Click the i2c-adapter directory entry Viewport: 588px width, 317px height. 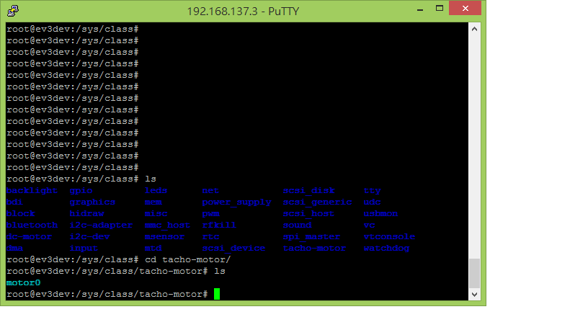101,225
